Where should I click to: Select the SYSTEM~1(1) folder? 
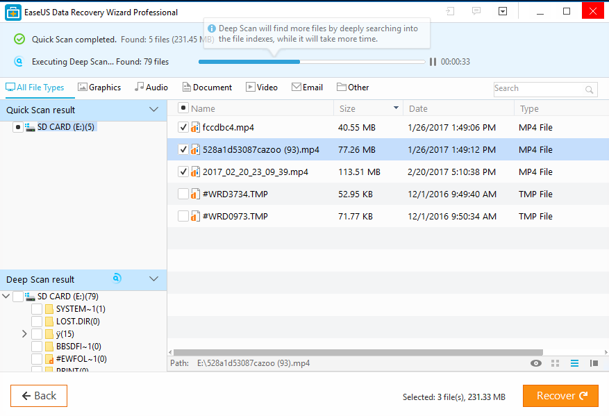tap(81, 309)
